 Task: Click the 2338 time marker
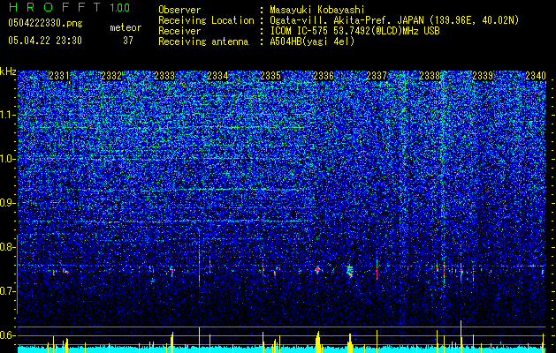[430, 76]
